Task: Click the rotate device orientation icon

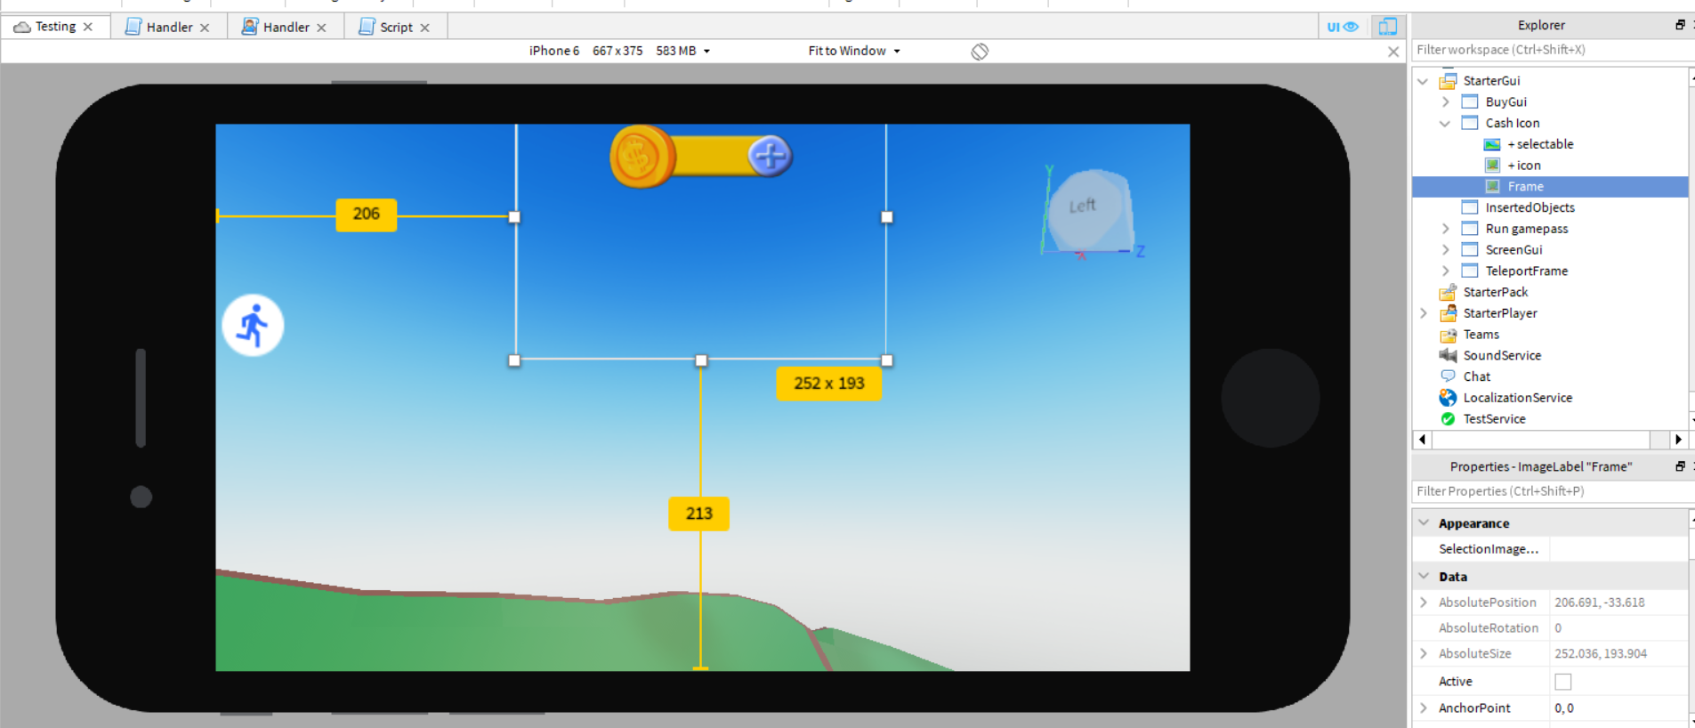Action: 980,52
